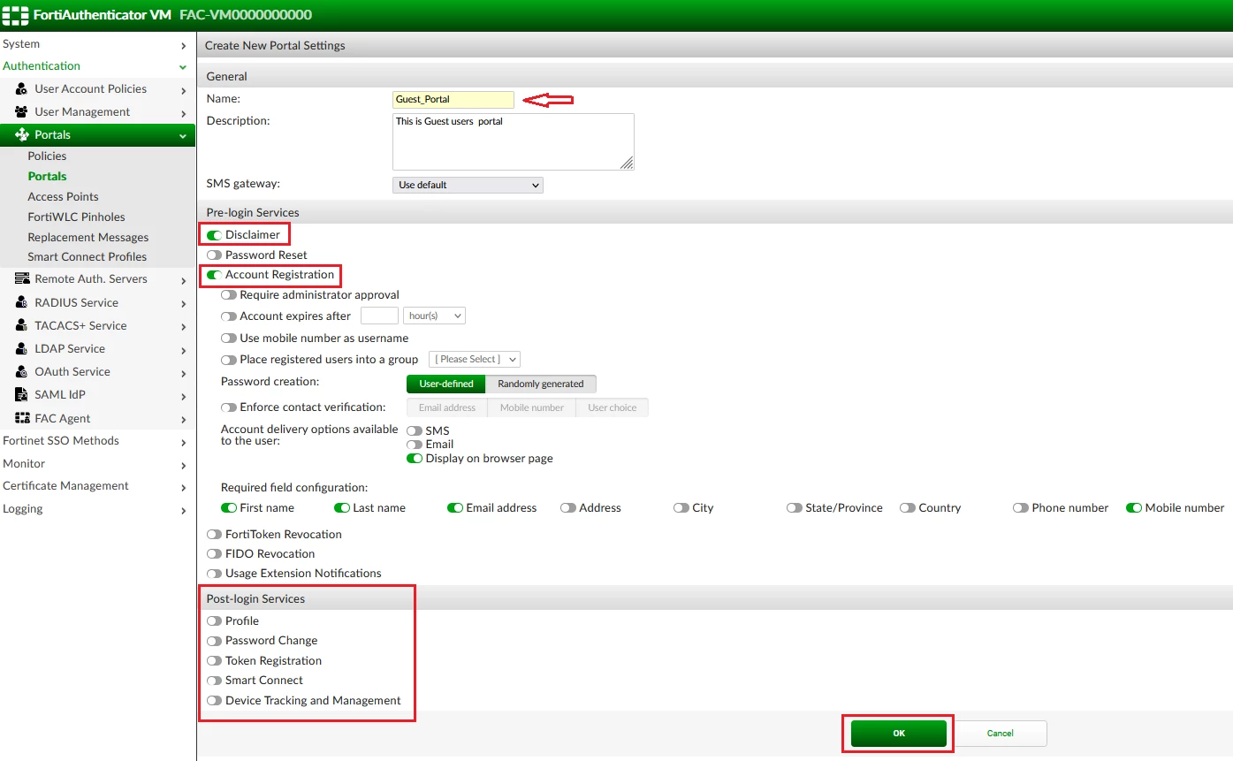This screenshot has height=761, width=1233.
Task: Turn off Account Registration toggle
Action: coord(214,275)
